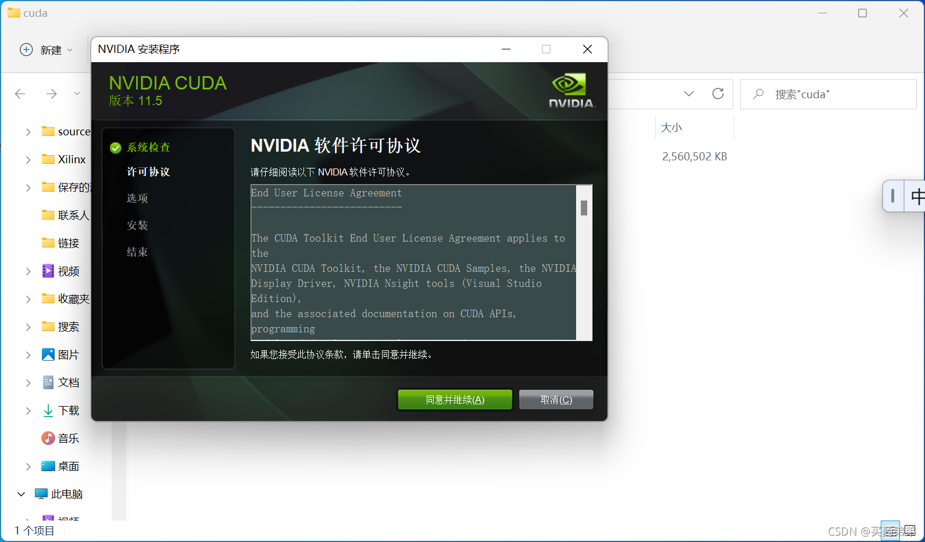
Task: Expand the 图片 folder tree node
Action: point(28,355)
